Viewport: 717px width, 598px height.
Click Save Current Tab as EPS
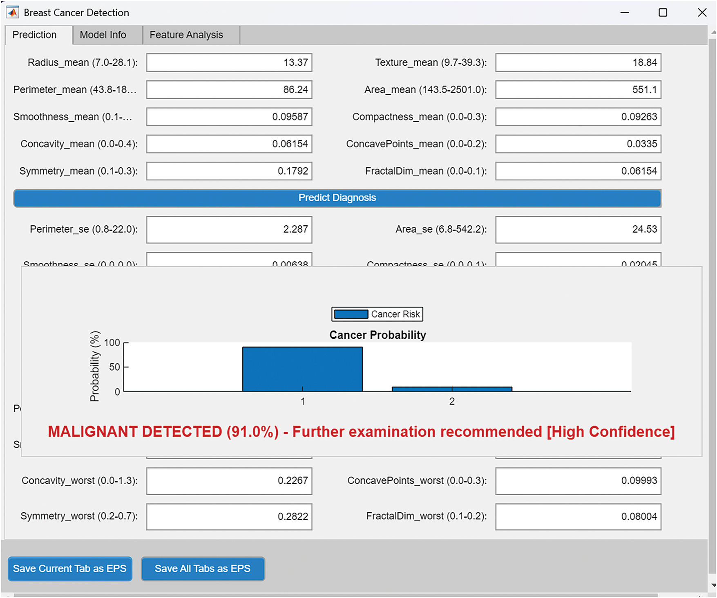70,569
